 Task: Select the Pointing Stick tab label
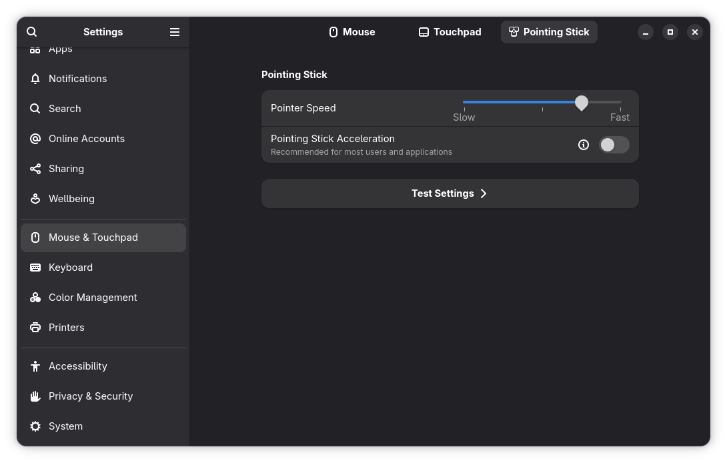click(556, 32)
